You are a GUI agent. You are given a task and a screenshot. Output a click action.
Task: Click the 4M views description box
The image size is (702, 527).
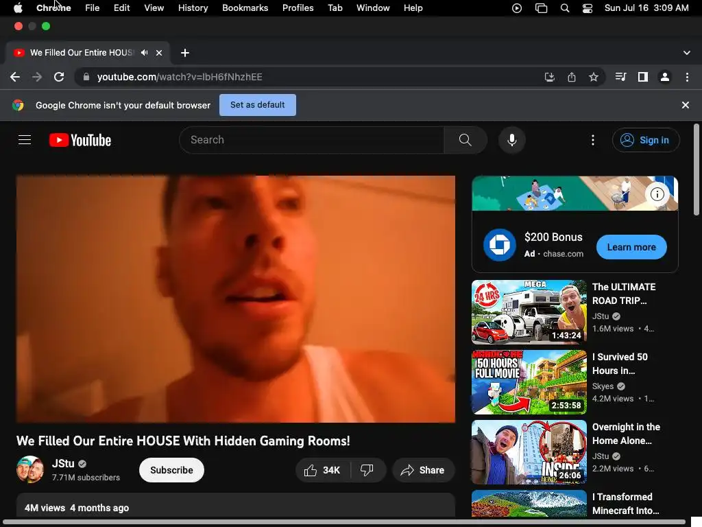point(236,506)
